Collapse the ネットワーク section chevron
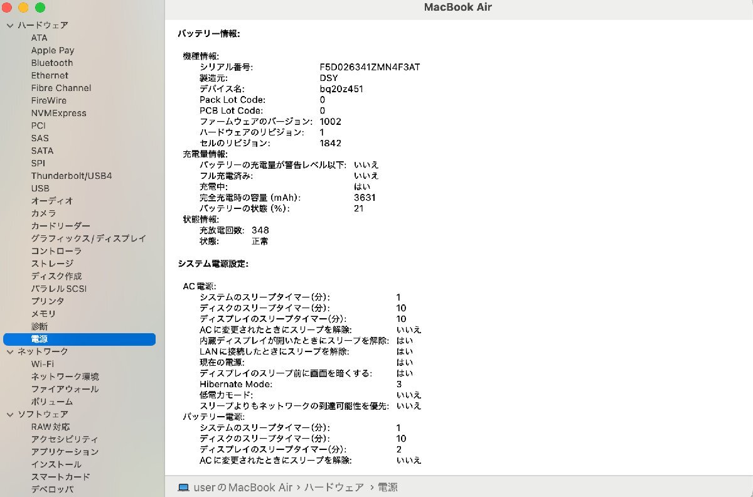Viewport: 753px width, 497px height. point(9,351)
